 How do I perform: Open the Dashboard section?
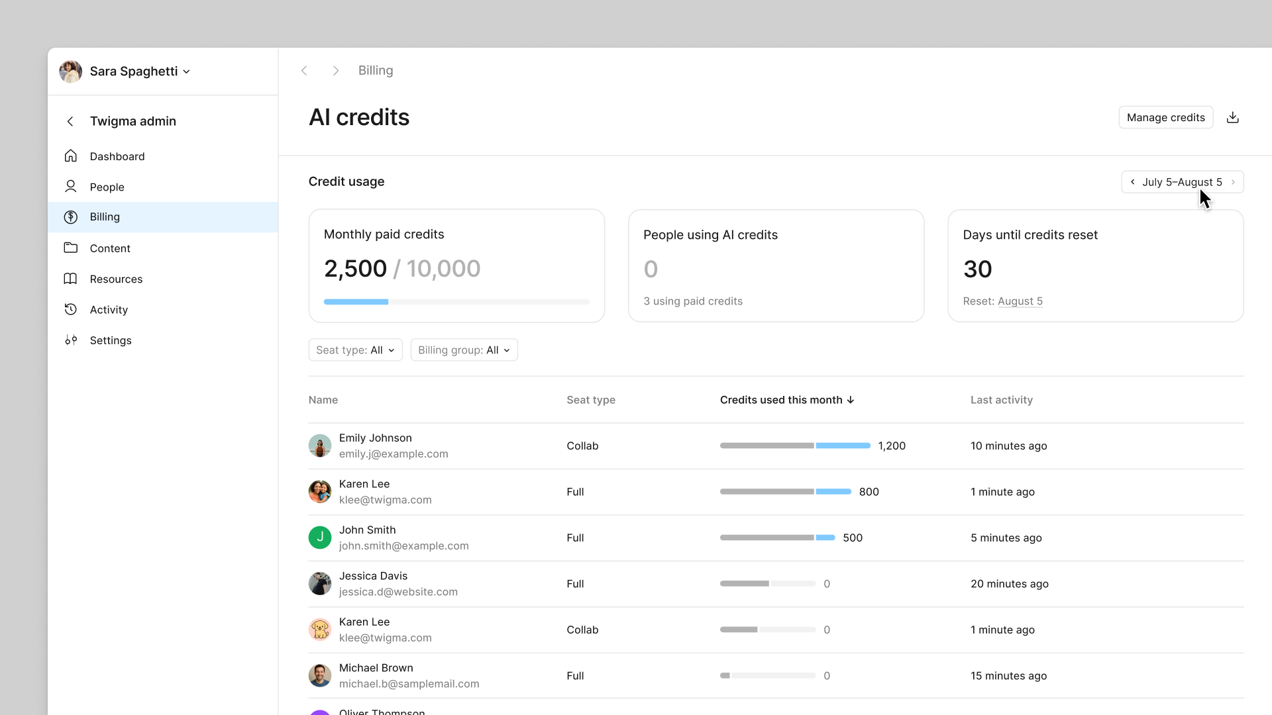point(117,156)
